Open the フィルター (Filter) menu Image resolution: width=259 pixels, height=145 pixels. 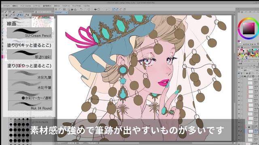coord(66,6)
